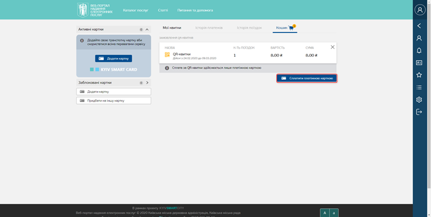The width and height of the screenshot is (431, 217).
Task: Collapse the Активні картки section
Action: tap(147, 30)
